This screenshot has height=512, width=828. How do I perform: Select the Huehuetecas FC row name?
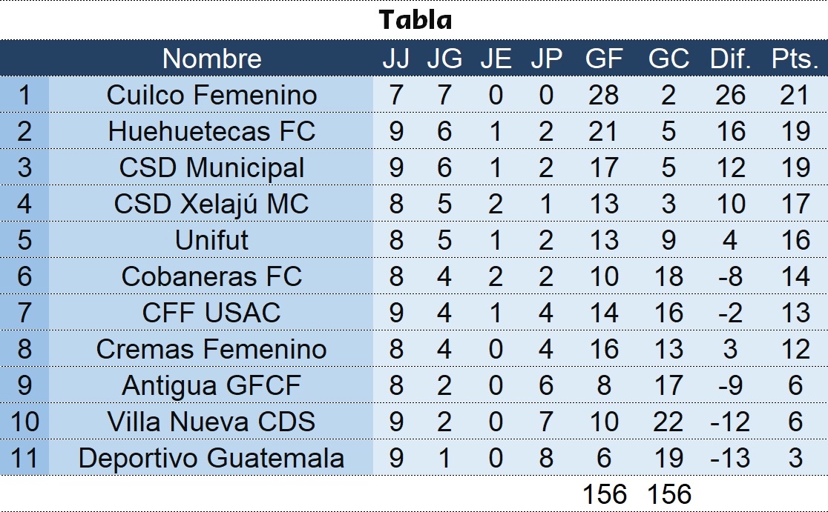coord(211,131)
